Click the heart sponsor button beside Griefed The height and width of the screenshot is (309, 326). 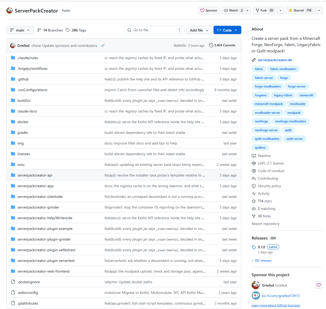319,285
